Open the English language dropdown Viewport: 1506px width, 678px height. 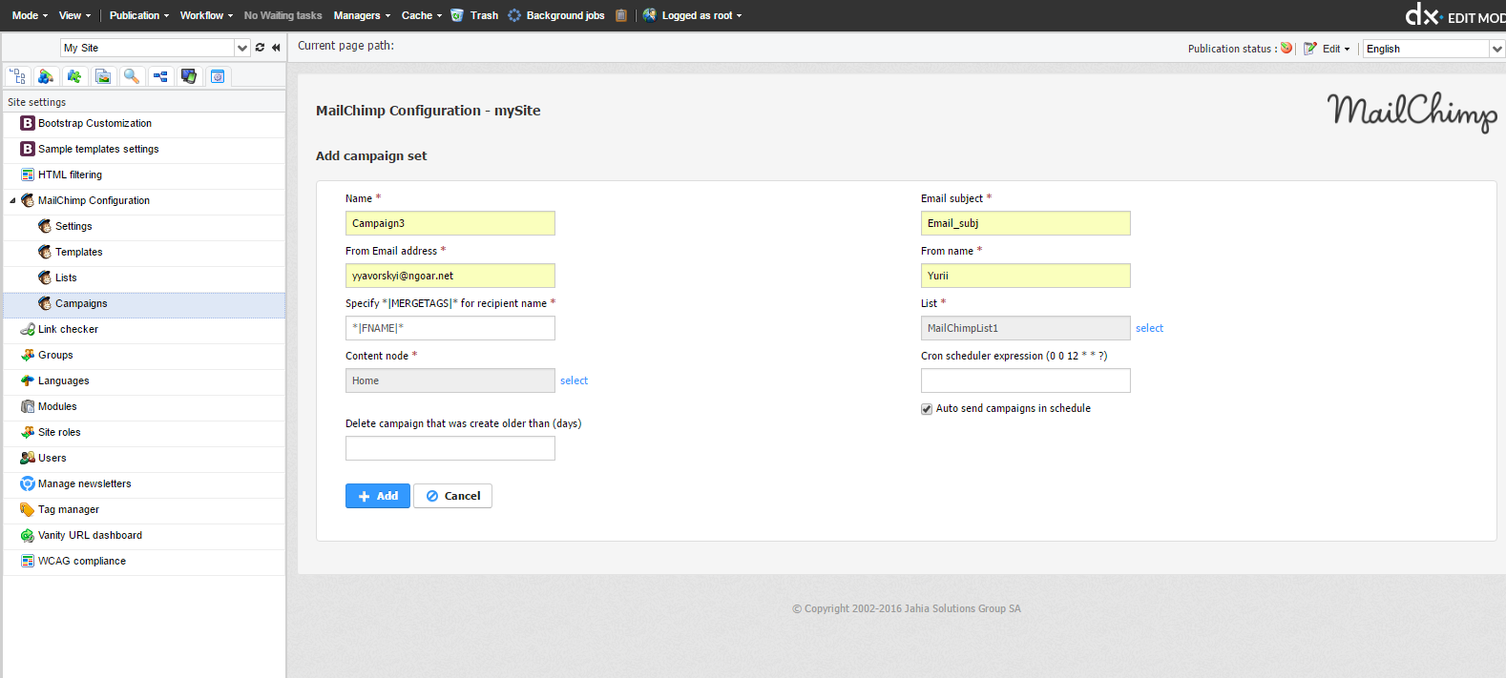pos(1496,49)
